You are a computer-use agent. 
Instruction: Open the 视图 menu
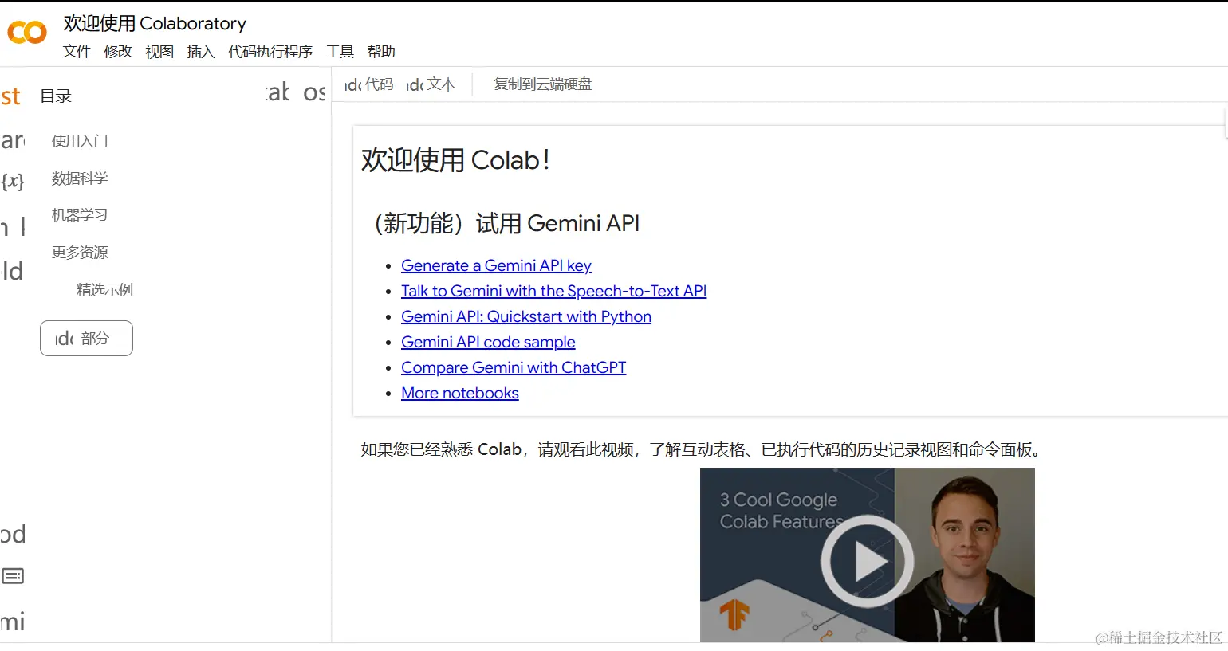pyautogui.click(x=159, y=52)
